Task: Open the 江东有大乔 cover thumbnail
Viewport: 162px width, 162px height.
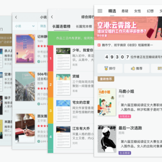Action: (x=63, y=137)
